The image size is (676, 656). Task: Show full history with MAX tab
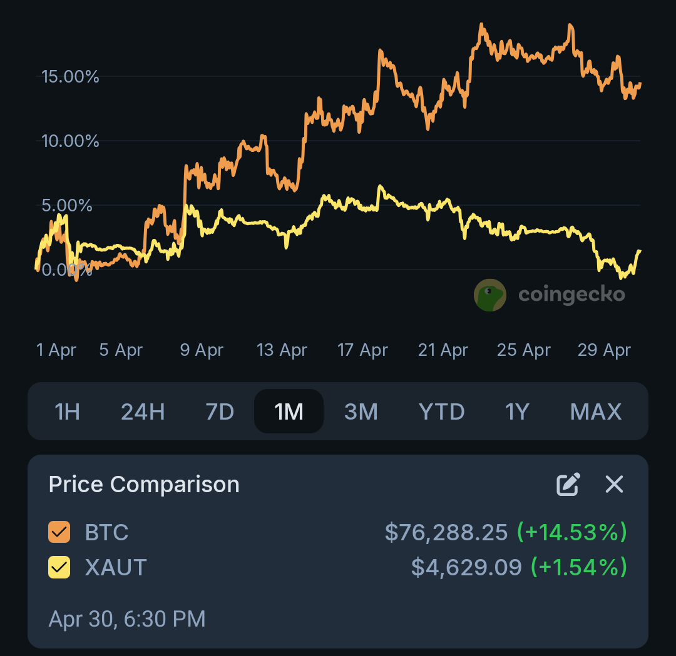[x=596, y=411]
